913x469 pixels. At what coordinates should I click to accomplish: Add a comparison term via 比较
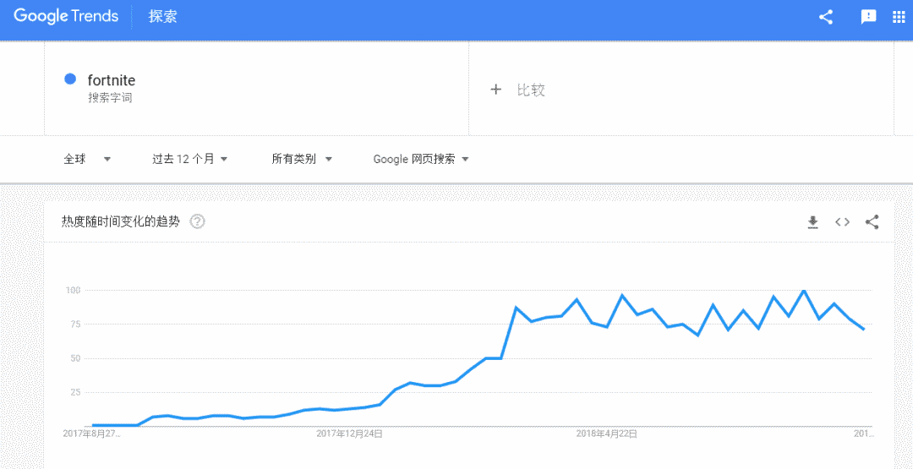[x=530, y=90]
